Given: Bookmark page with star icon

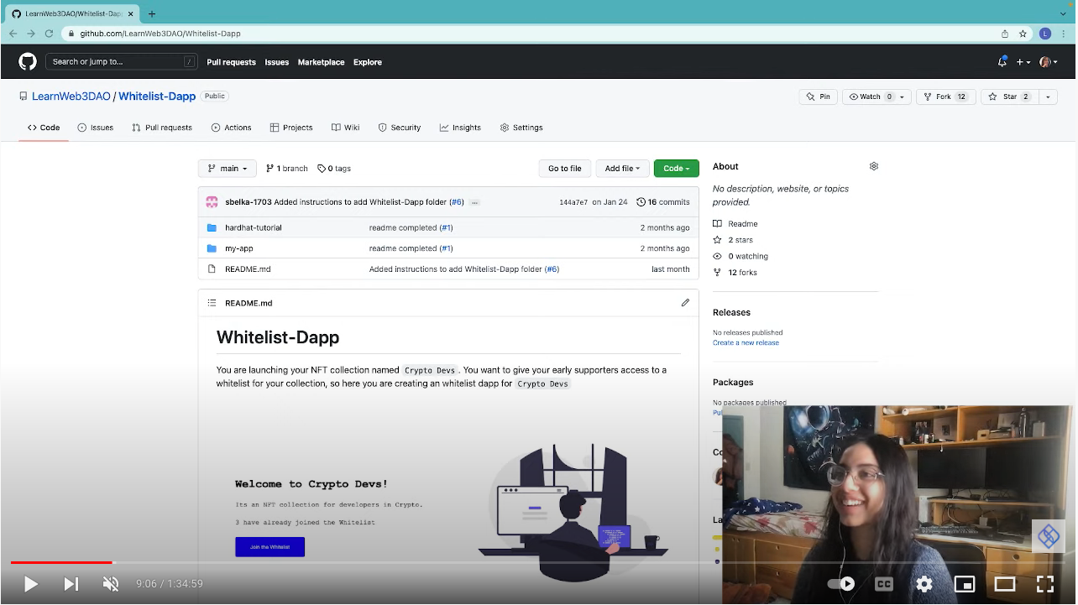Looking at the screenshot, I should coord(1023,34).
